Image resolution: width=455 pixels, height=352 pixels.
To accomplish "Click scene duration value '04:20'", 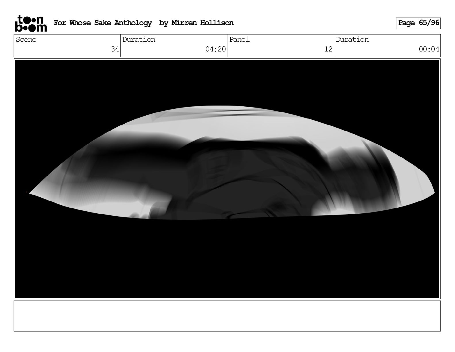I will pos(216,49).
